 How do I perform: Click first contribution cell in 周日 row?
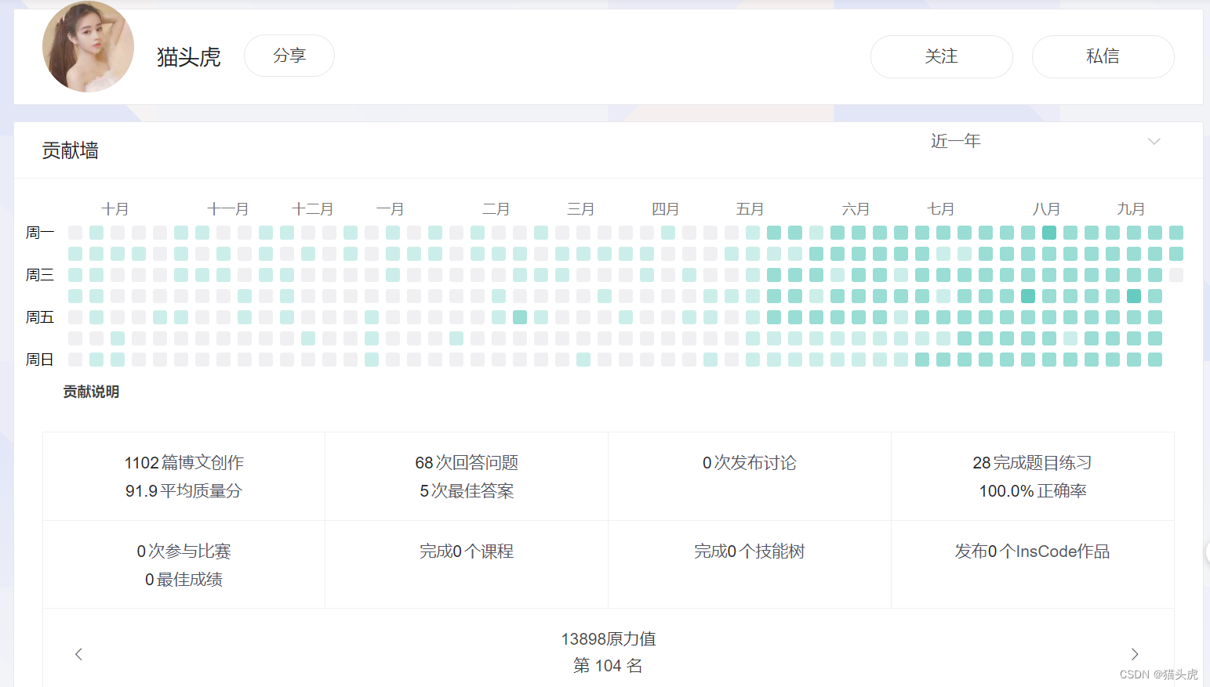[x=75, y=360]
